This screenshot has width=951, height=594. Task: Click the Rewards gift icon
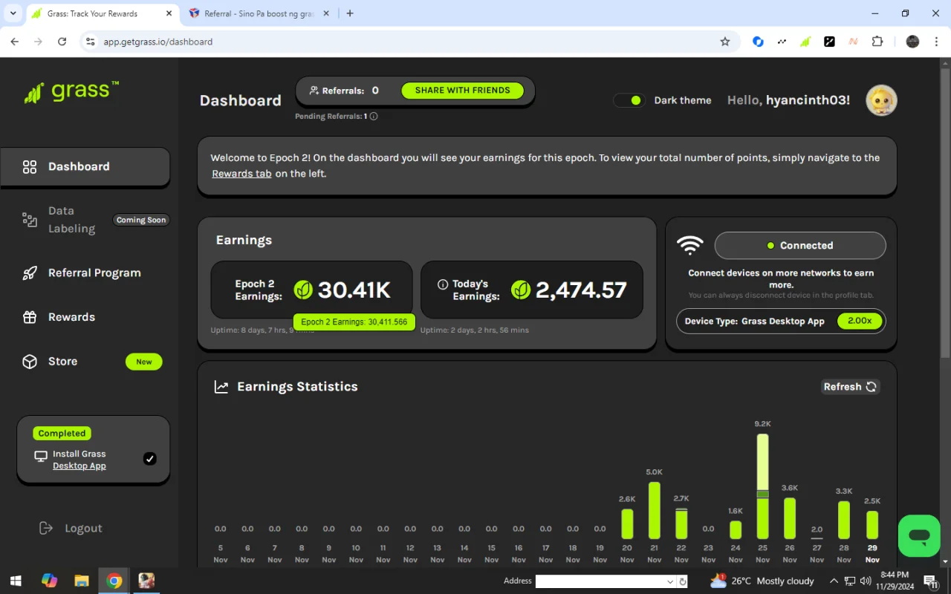[30, 317]
